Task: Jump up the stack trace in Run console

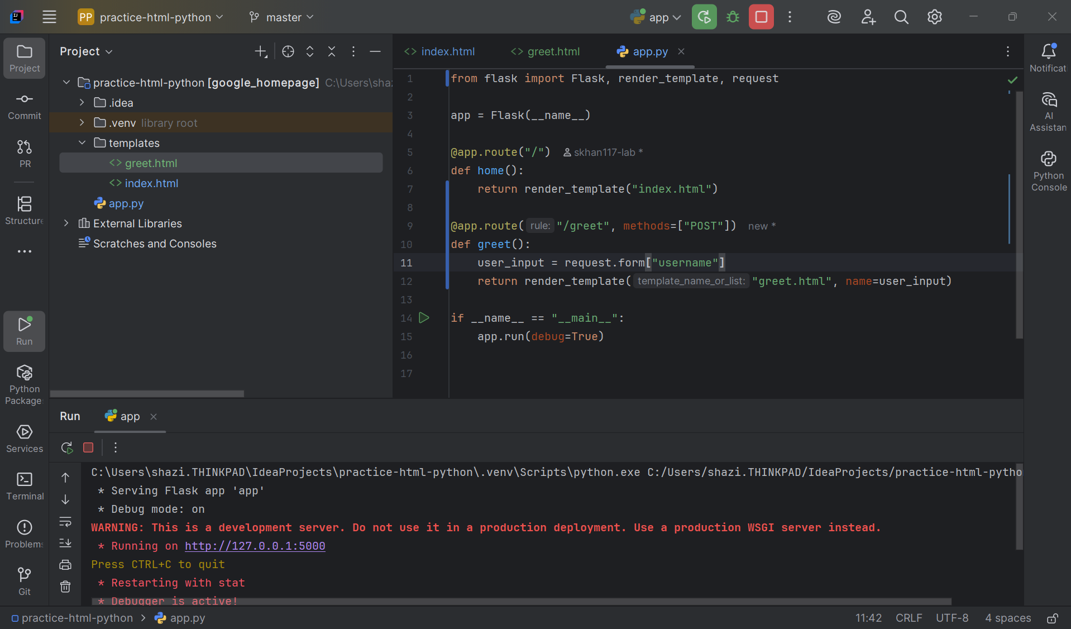Action: 65,478
